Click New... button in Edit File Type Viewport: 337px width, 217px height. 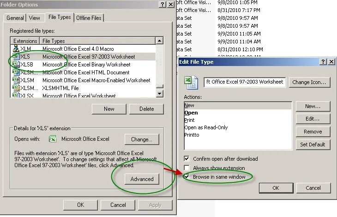(x=313, y=106)
